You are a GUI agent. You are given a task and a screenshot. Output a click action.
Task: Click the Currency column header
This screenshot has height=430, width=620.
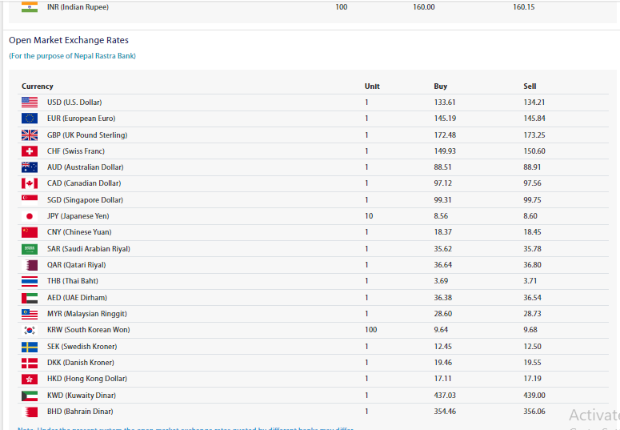point(38,86)
